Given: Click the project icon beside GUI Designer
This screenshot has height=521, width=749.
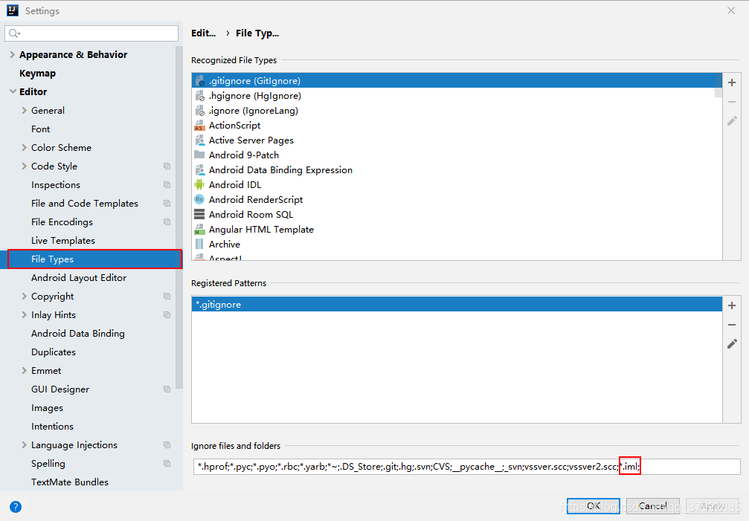Looking at the screenshot, I should coord(167,389).
